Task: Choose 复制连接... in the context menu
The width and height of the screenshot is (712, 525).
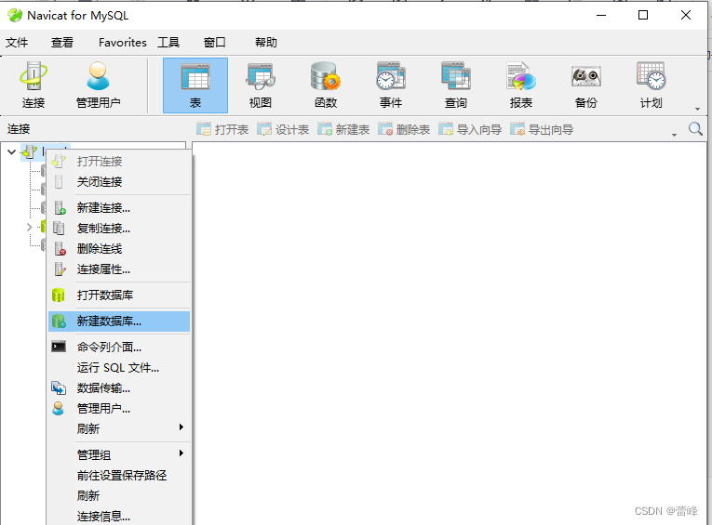Action: 119,228
